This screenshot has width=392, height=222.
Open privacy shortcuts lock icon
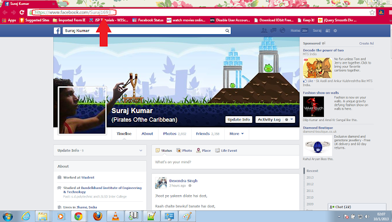(328, 31)
